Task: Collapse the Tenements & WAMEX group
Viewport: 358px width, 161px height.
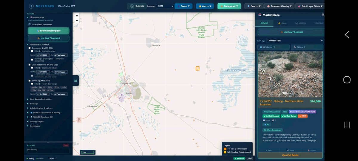Action: tap(39, 45)
